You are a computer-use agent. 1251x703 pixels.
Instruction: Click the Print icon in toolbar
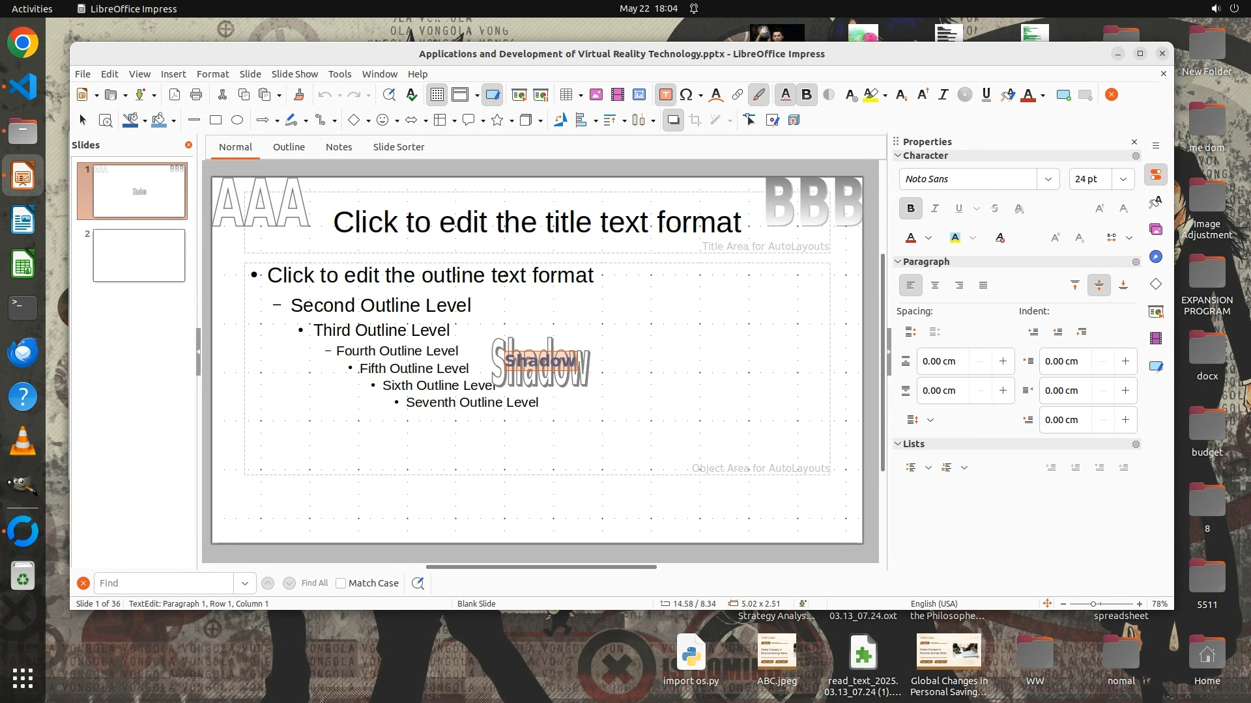196,95
